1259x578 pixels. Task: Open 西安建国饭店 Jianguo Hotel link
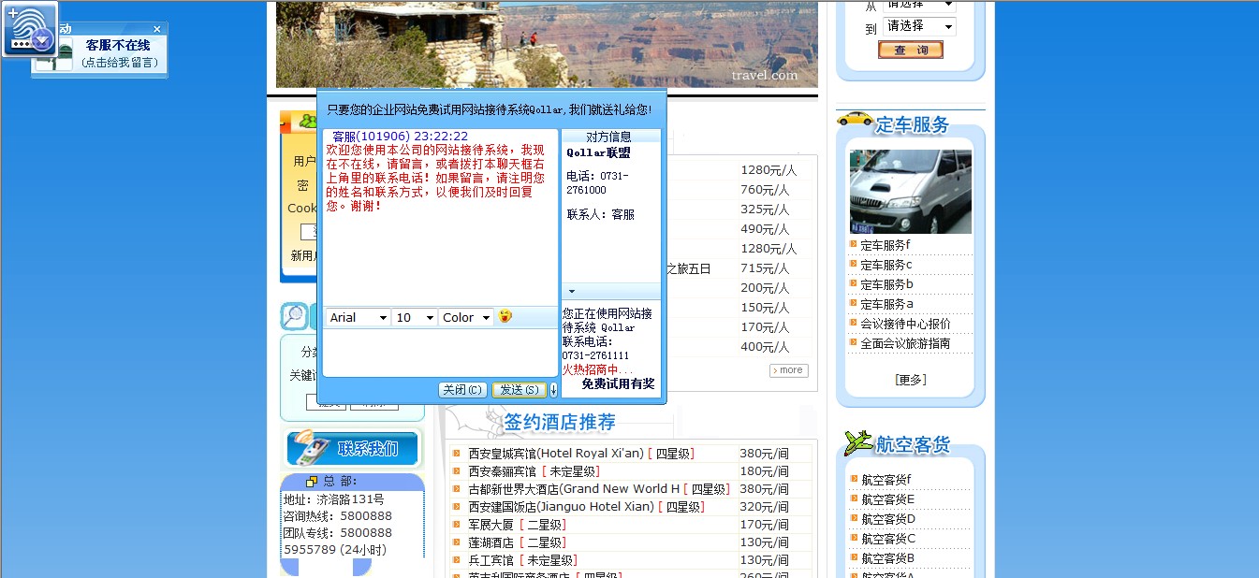click(x=561, y=507)
